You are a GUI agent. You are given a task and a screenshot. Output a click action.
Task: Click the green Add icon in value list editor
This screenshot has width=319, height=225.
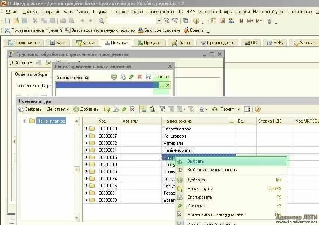(114, 76)
